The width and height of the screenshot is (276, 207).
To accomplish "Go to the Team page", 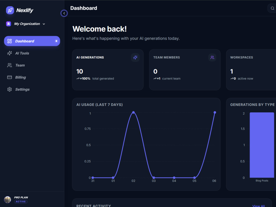I will pyautogui.click(x=32, y=65).
